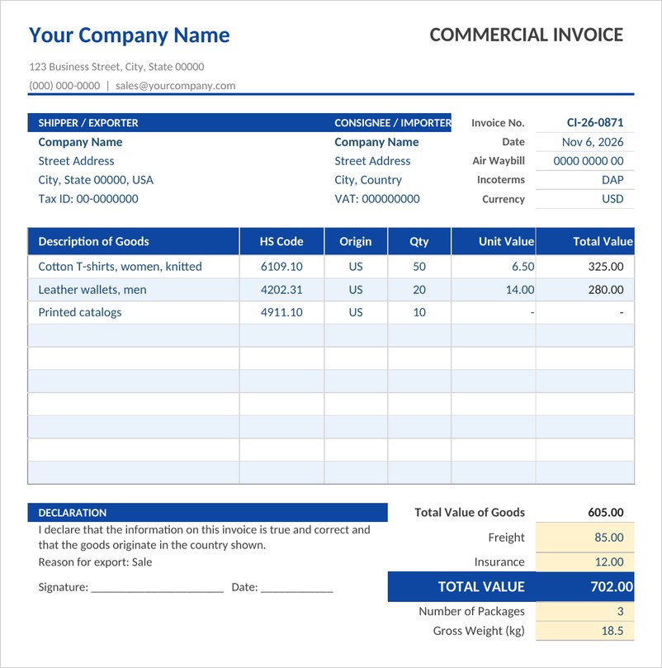Click the Air Waybill label
This screenshot has width=662, height=668.
(x=499, y=161)
